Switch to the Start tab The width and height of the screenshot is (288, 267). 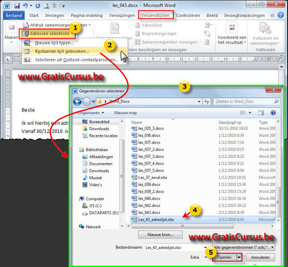pos(34,16)
